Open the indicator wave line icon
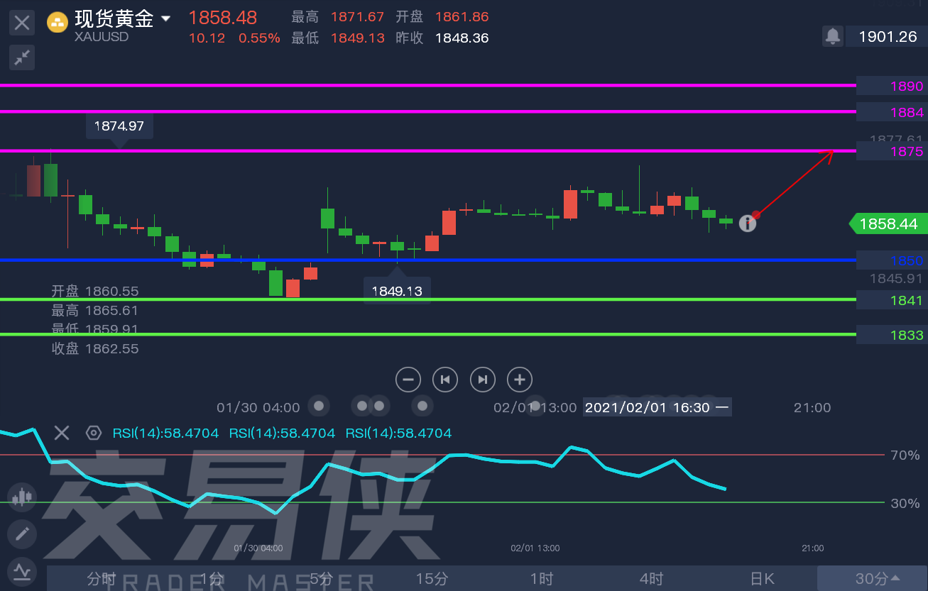Viewport: 928px width, 591px height. pos(22,570)
